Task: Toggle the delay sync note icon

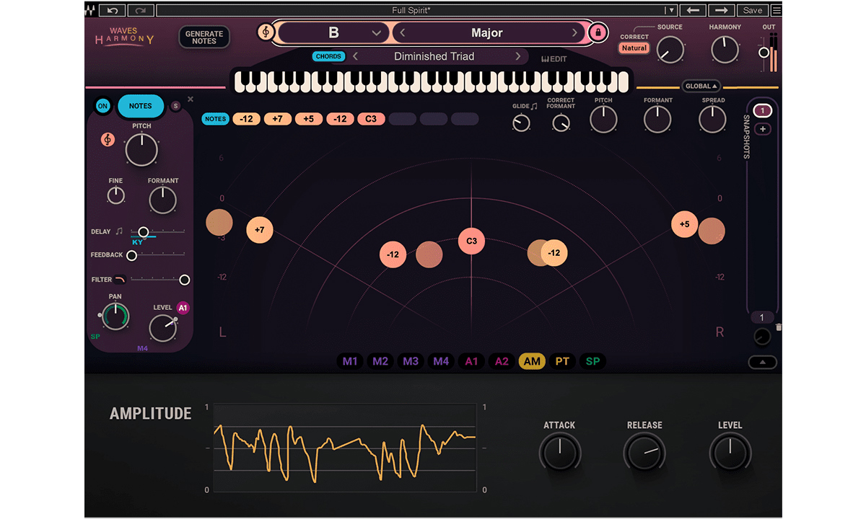Action: pos(119,231)
